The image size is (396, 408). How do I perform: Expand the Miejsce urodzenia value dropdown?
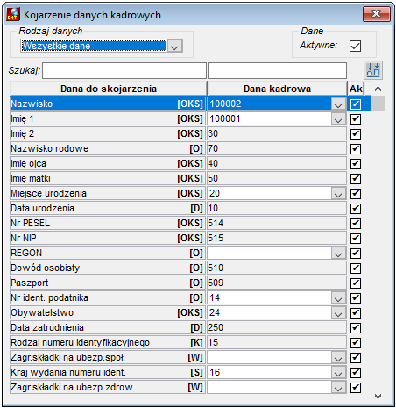click(x=338, y=194)
